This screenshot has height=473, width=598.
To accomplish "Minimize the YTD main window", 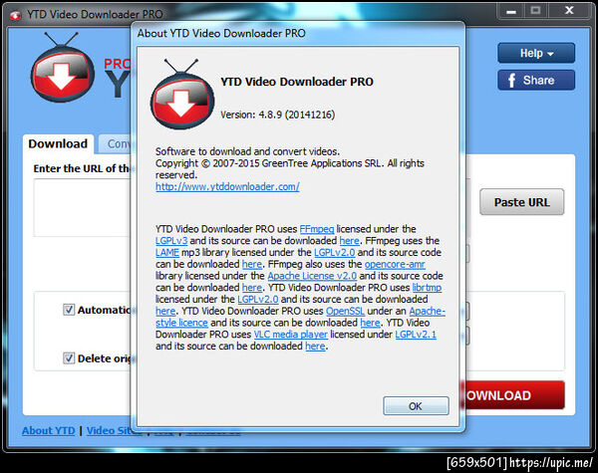I will pos(511,11).
